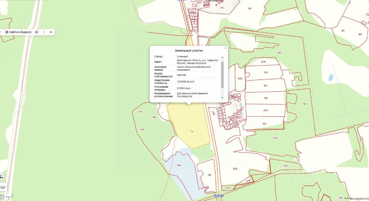Image resolution: width=369 pixels, height=201 pixels.
Task: Select land parcel numbered 2514
Action: click(x=266, y=110)
